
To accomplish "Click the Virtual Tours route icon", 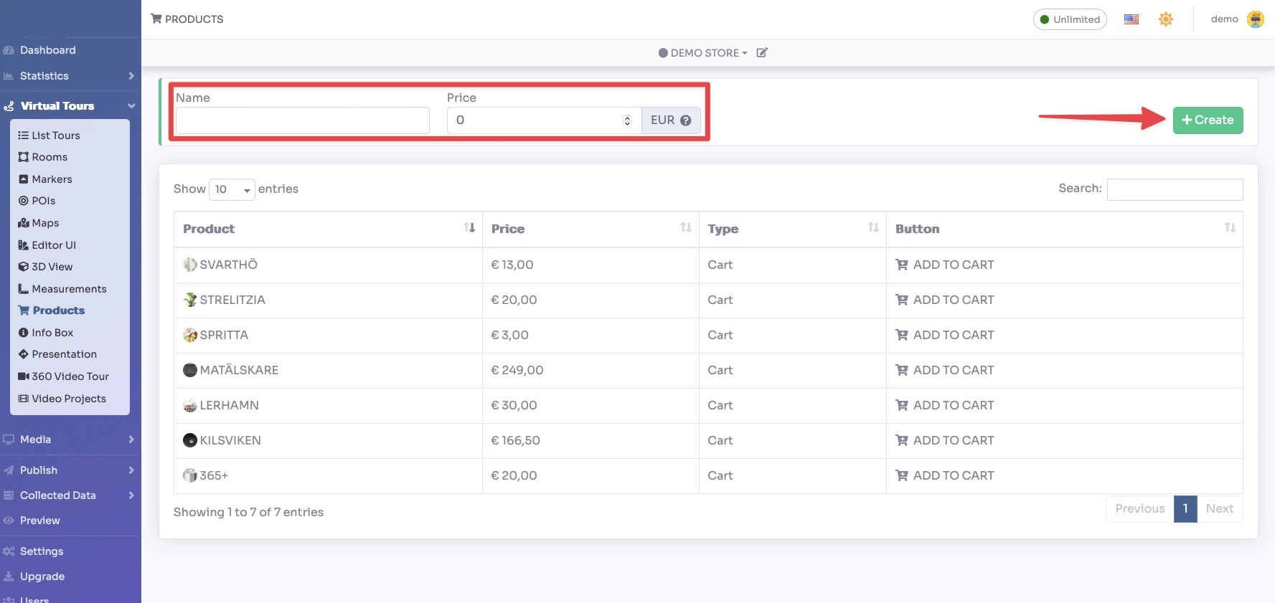I will point(9,106).
